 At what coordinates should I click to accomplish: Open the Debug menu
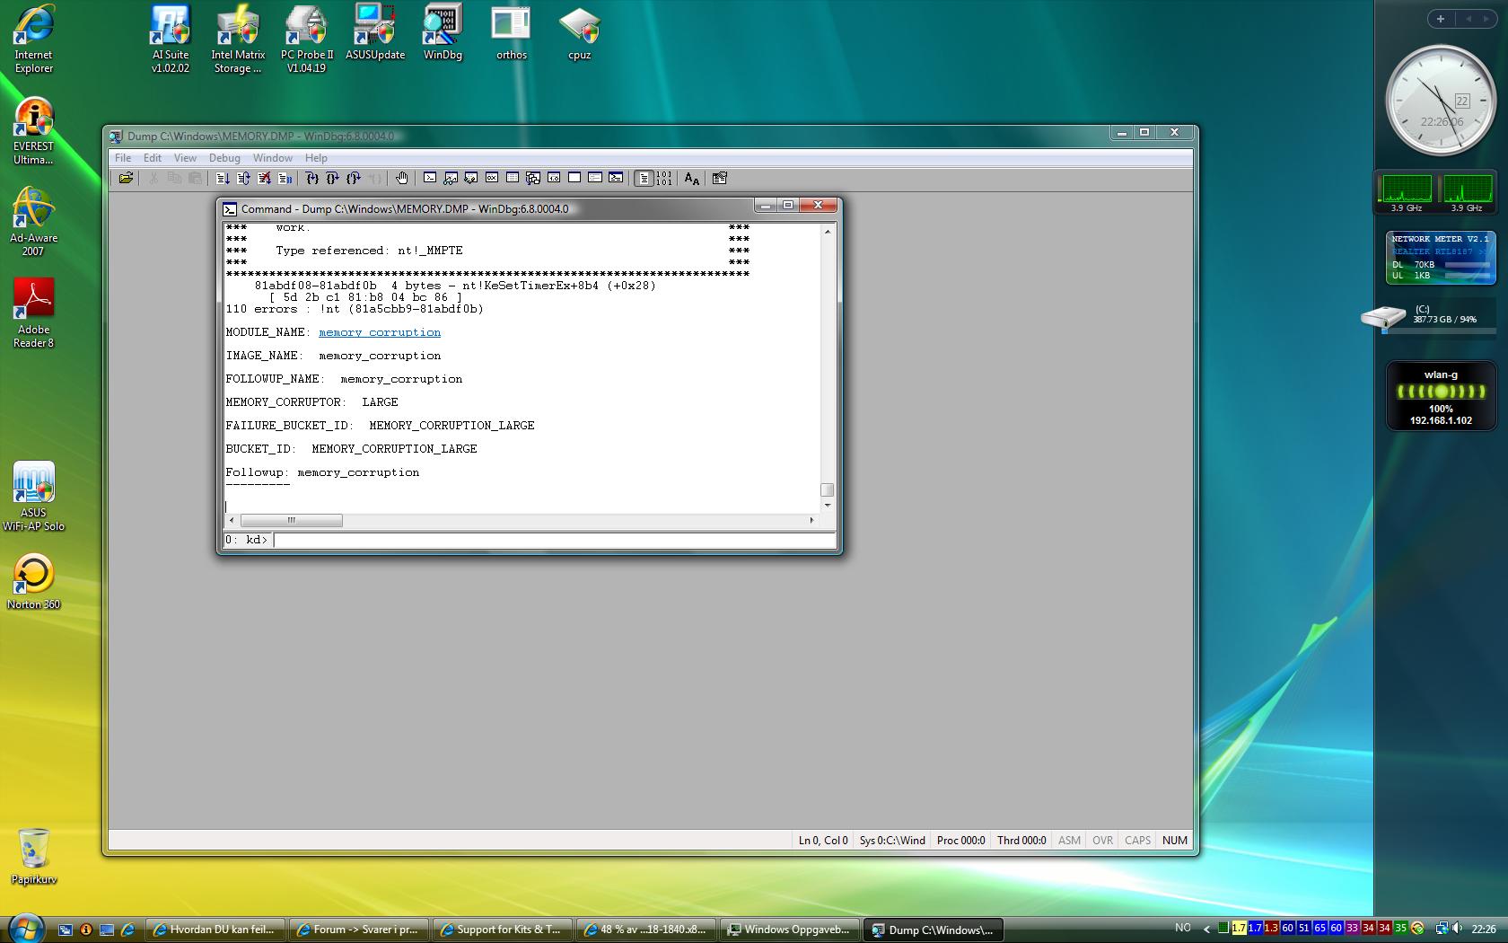[224, 157]
